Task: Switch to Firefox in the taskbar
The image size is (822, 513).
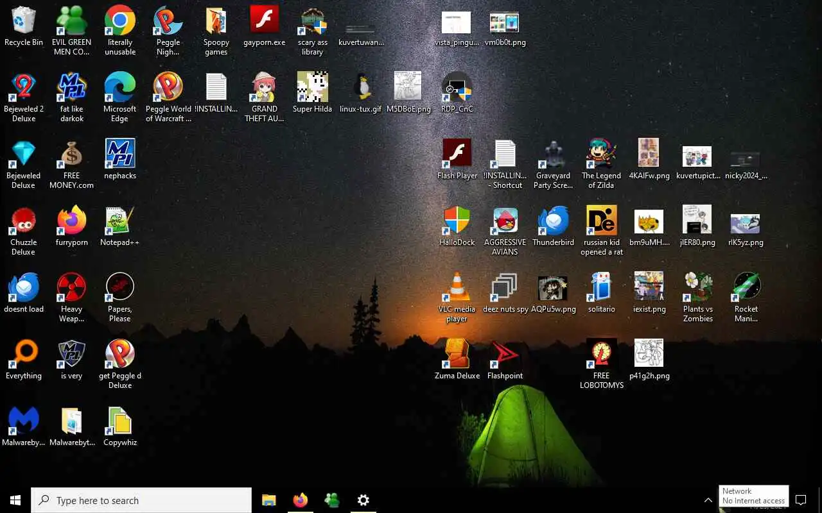Action: [x=301, y=500]
